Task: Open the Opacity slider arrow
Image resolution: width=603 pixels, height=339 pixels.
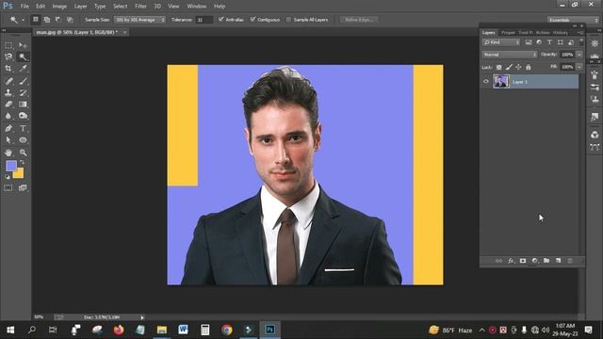Action: click(x=579, y=55)
